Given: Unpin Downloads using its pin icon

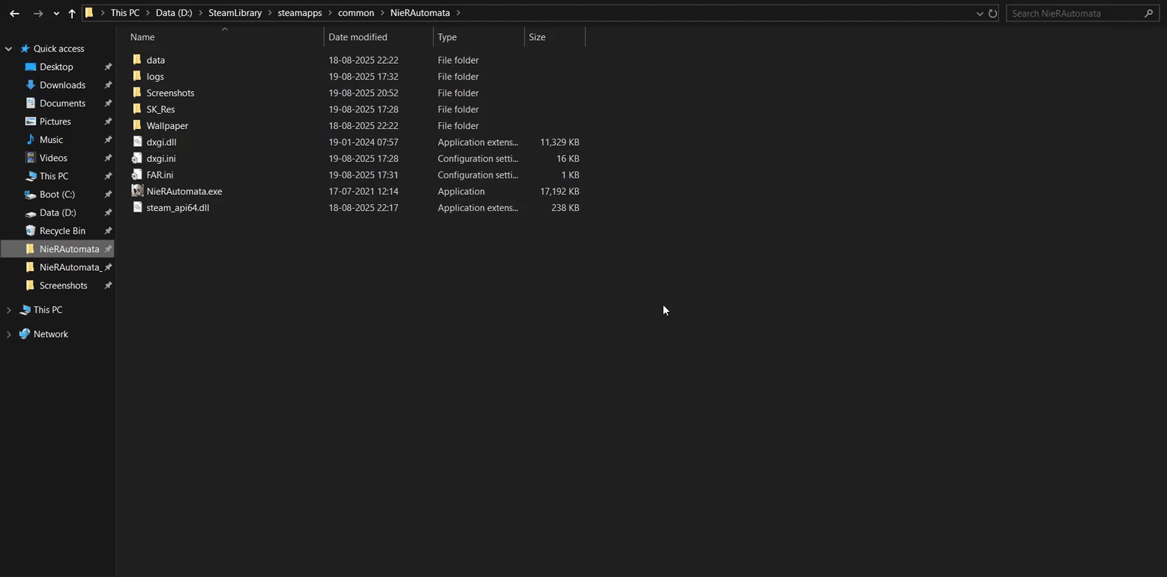Looking at the screenshot, I should 108,85.
